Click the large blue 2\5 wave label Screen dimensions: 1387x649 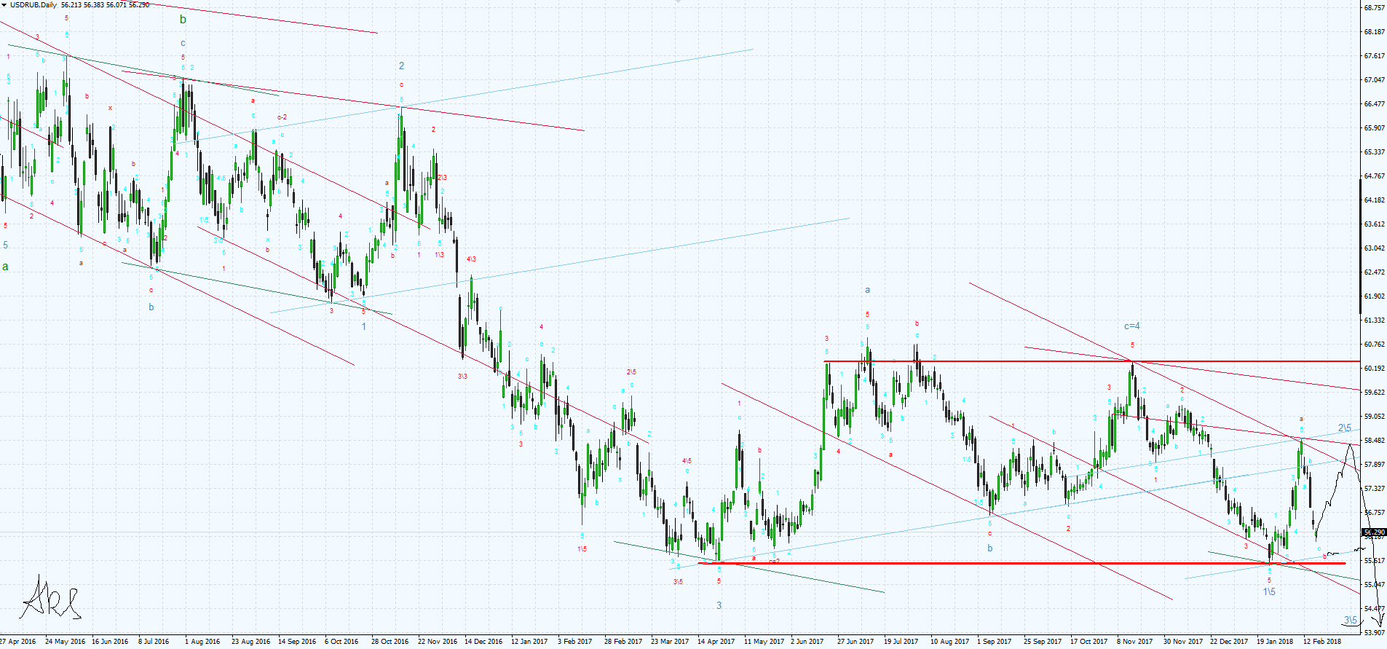[1344, 428]
